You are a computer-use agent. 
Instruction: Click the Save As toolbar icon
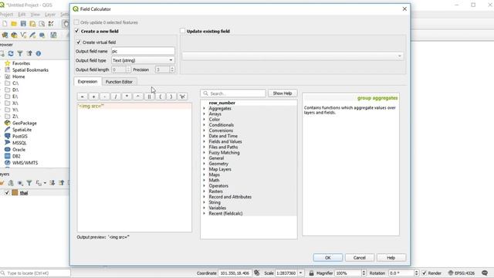[32, 24]
